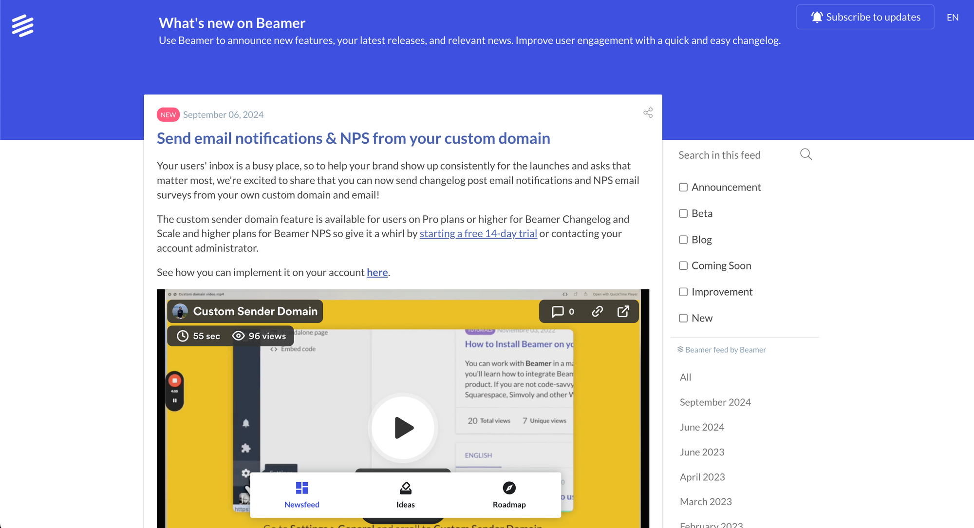The height and width of the screenshot is (528, 974).
Task: Click the 'here' implementation link
Action: 377,273
